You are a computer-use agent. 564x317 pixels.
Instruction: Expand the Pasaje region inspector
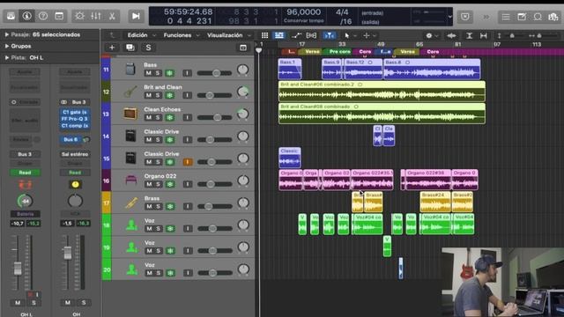tap(6, 34)
